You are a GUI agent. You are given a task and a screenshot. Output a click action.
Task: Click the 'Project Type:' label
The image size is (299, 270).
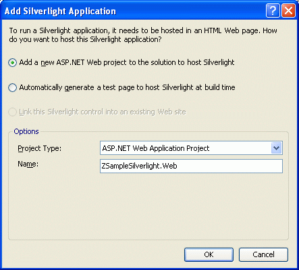tap(39, 148)
